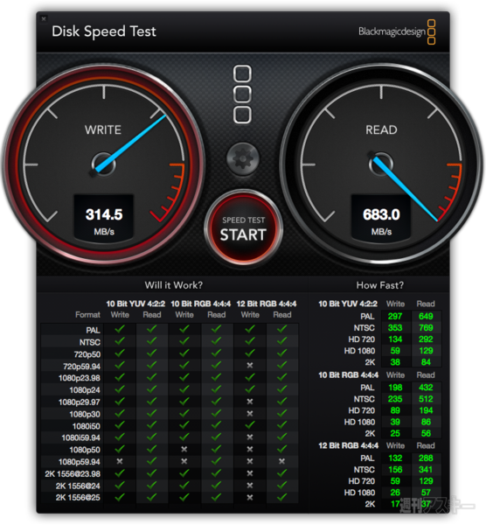Image resolution: width=486 pixels, height=525 pixels.
Task: Click the 1080p50 10 Bit RGB write cross
Action: [x=184, y=450]
